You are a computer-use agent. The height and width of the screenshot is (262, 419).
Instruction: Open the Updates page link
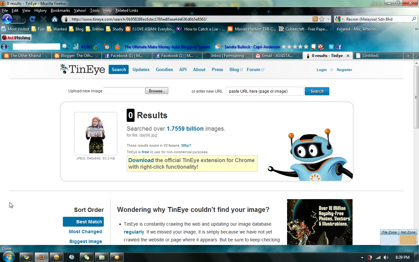(x=141, y=69)
